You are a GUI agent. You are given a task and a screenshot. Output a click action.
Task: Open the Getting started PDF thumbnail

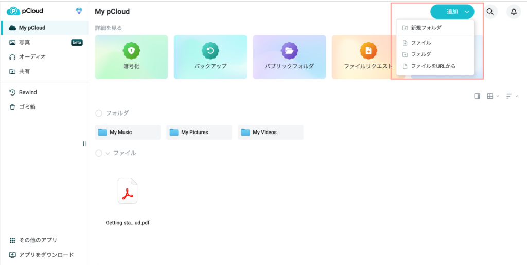pos(128,191)
